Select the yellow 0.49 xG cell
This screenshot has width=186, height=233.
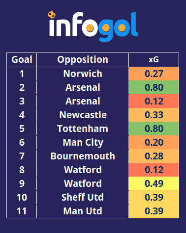click(154, 183)
